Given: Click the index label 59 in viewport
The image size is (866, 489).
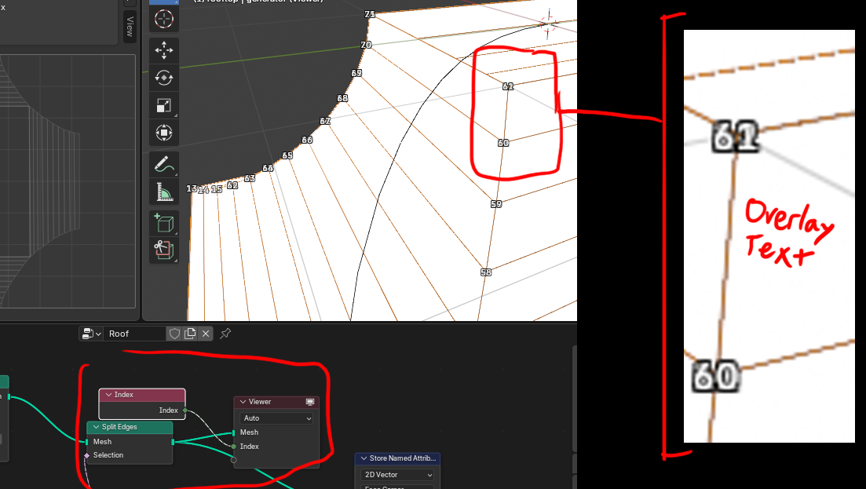Looking at the screenshot, I should tap(496, 204).
